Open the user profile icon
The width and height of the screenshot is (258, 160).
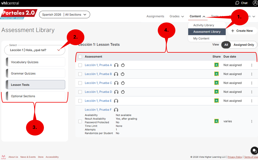[255, 3]
